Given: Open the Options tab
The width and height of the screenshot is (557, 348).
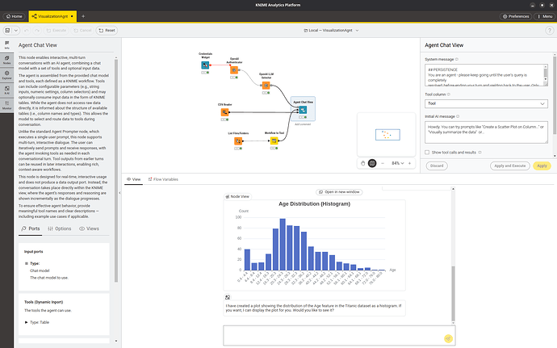Looking at the screenshot, I should click(59, 229).
